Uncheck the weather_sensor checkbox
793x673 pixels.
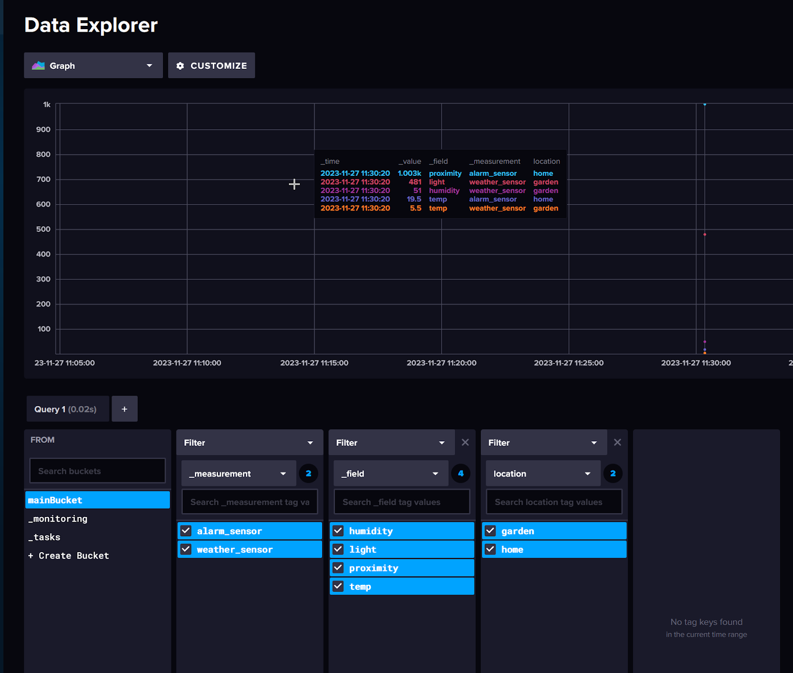[x=186, y=549]
